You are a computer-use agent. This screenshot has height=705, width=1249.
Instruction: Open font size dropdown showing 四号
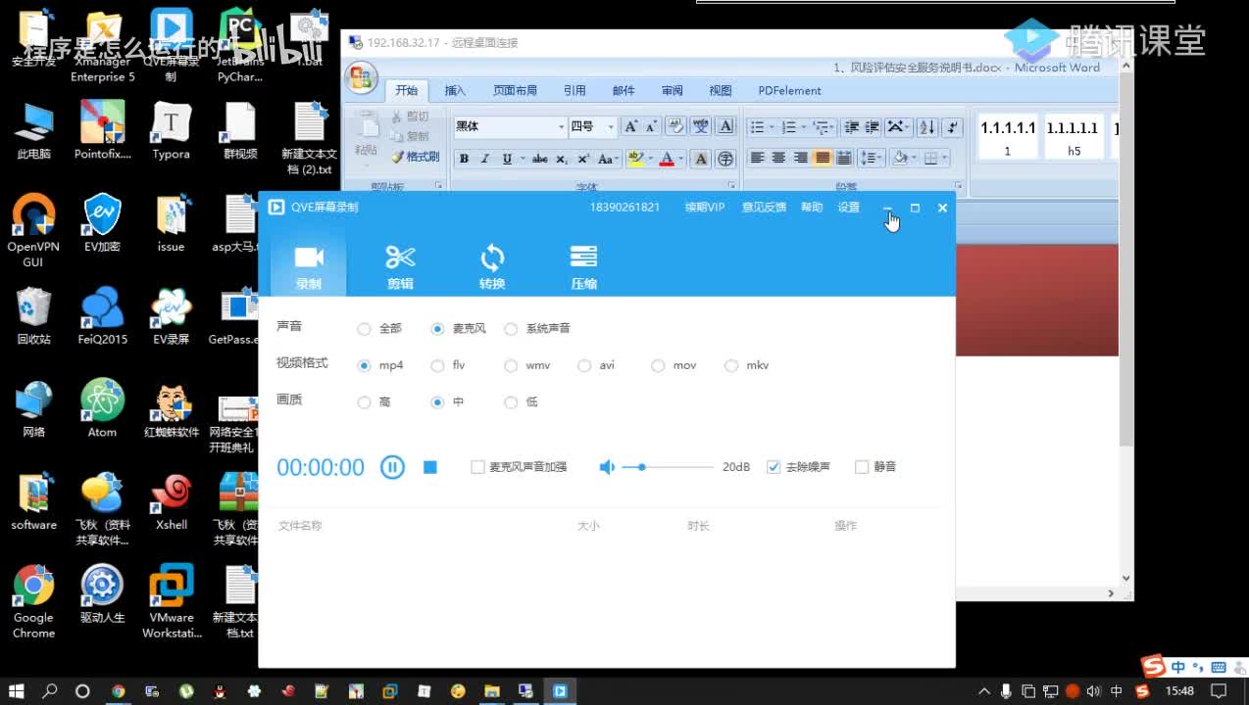coord(611,126)
